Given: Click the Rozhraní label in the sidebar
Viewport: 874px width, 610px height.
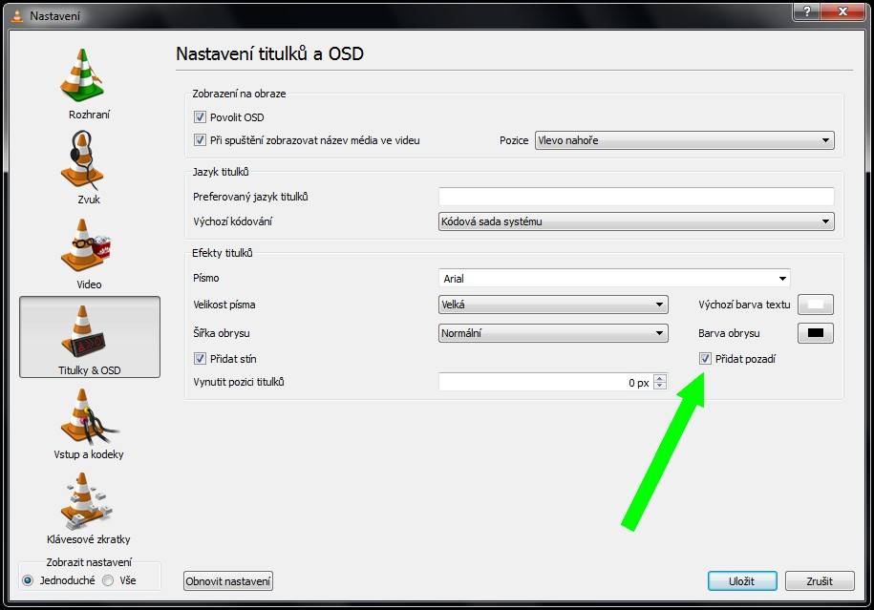Looking at the screenshot, I should 89,115.
